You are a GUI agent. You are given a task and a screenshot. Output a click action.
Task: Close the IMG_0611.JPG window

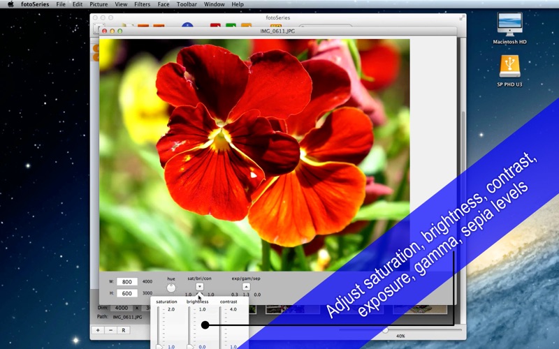point(104,31)
